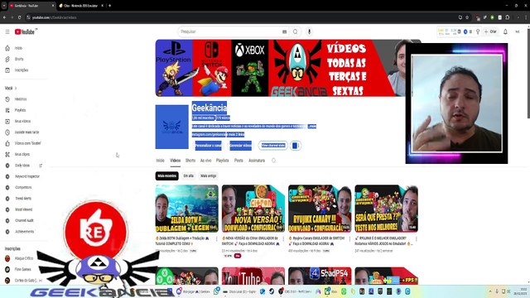Open options menu for Zelda BOTW video
This screenshot has width=530, height=298.
tap(216, 239)
